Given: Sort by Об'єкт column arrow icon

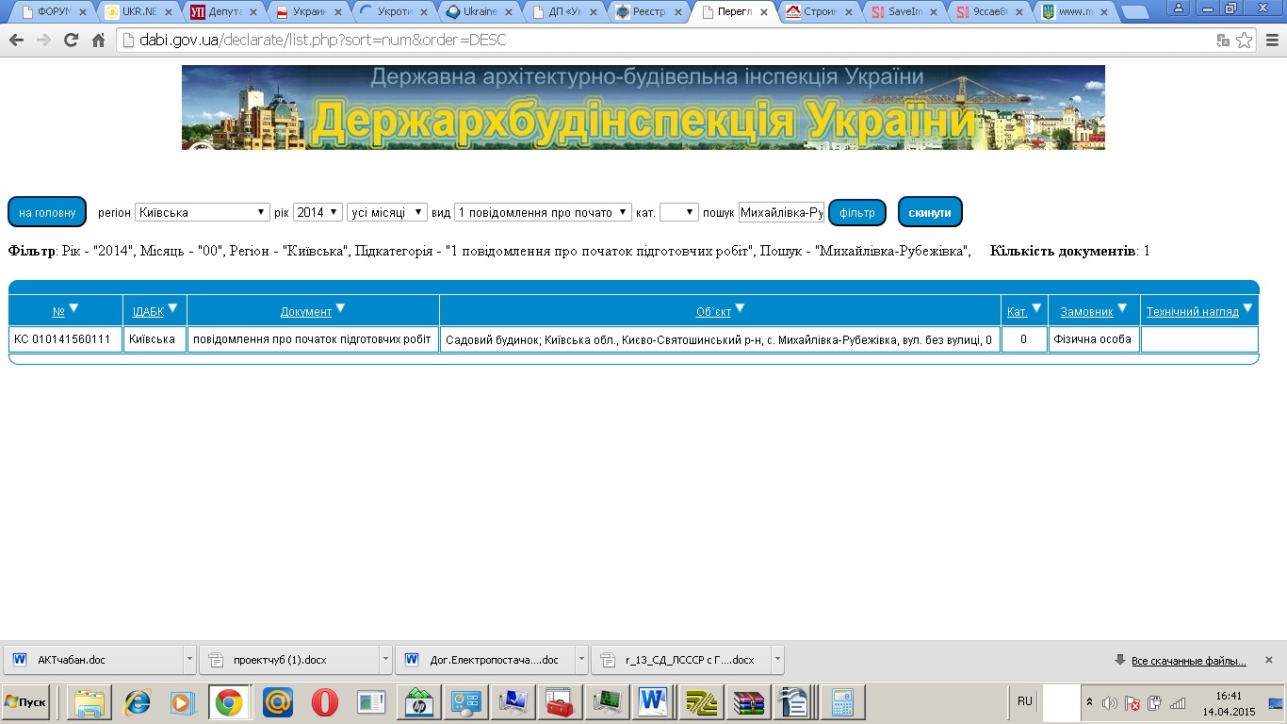Looking at the screenshot, I should click(740, 308).
